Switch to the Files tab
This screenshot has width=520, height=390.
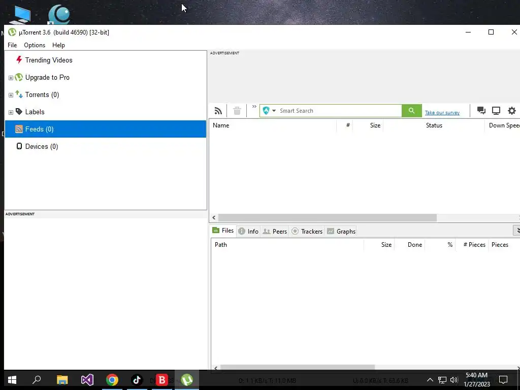click(x=223, y=231)
